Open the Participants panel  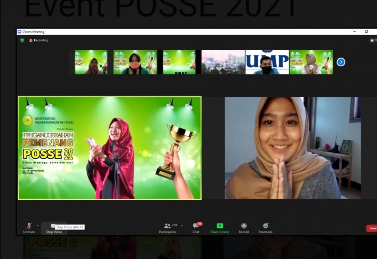pyautogui.click(x=168, y=227)
